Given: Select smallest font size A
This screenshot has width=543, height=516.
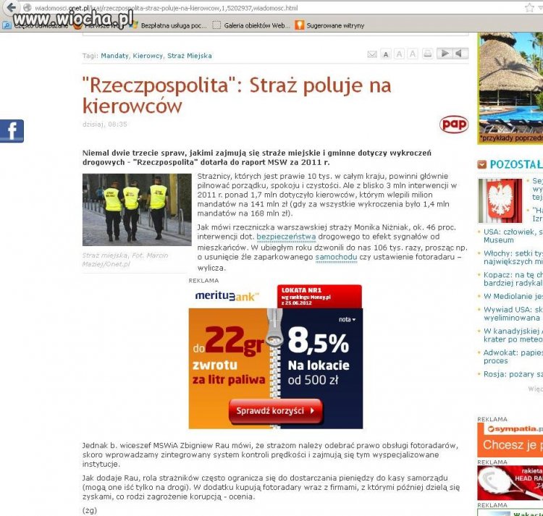Looking at the screenshot, I should [x=385, y=54].
